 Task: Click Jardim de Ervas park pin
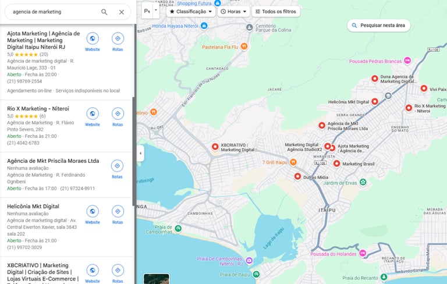363,182
